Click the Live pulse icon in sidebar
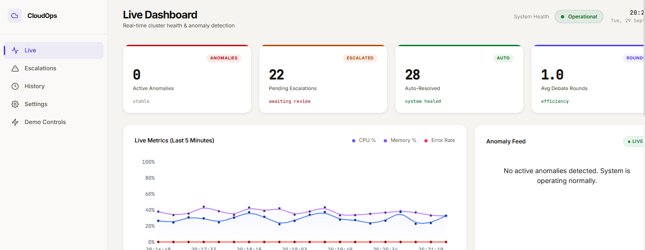The height and width of the screenshot is (250, 645). click(x=15, y=50)
